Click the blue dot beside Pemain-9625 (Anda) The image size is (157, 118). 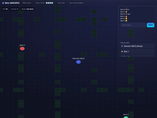122,46
